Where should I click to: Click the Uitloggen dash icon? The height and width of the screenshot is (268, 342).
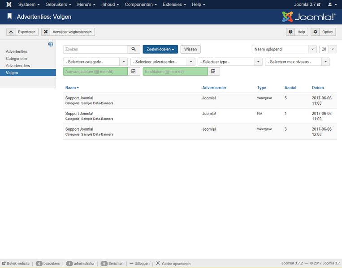point(131,263)
